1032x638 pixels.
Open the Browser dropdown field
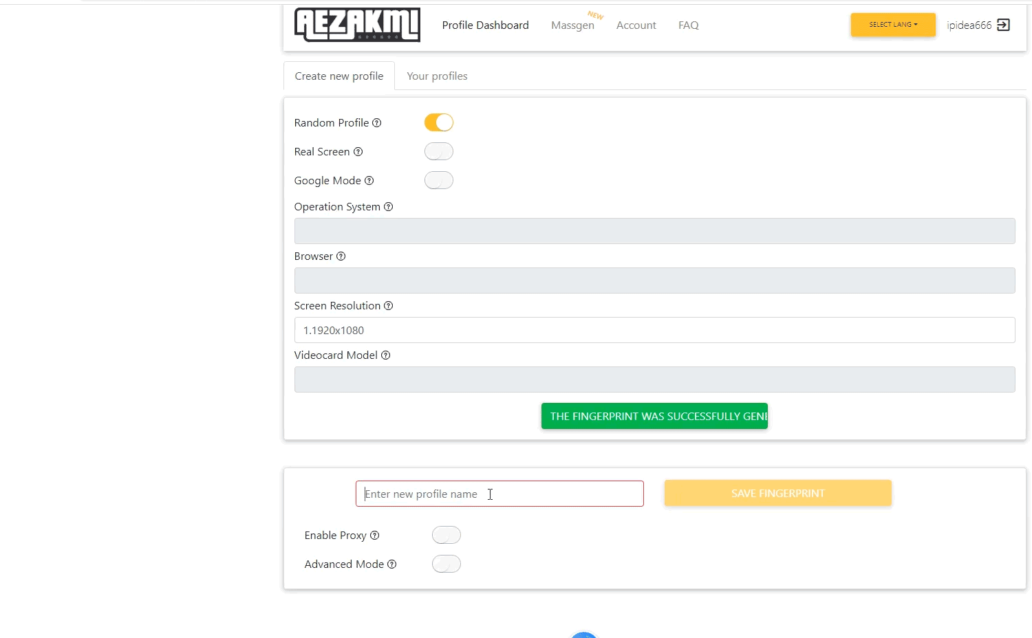click(x=654, y=280)
